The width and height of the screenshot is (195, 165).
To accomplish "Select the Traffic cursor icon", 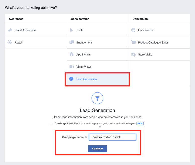I will pos(71,30).
